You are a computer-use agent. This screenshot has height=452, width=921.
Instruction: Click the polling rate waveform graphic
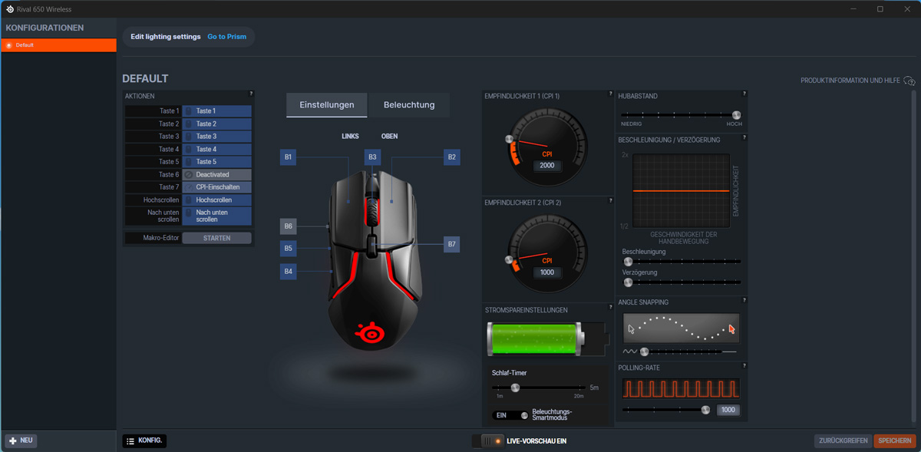coord(681,388)
